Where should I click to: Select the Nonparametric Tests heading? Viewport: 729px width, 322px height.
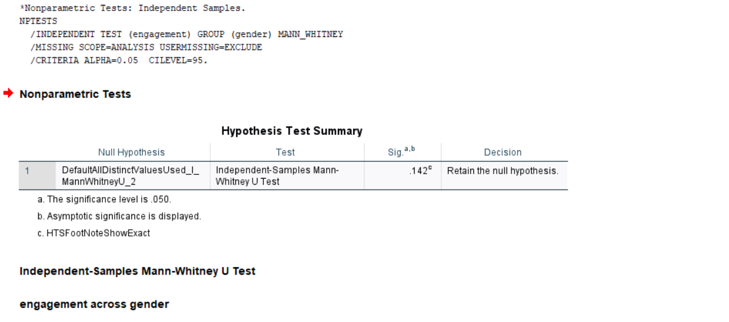coord(75,94)
